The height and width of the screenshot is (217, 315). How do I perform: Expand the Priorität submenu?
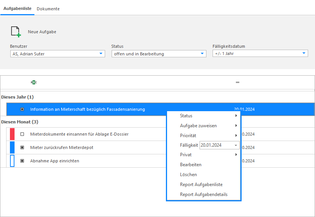click(204, 136)
